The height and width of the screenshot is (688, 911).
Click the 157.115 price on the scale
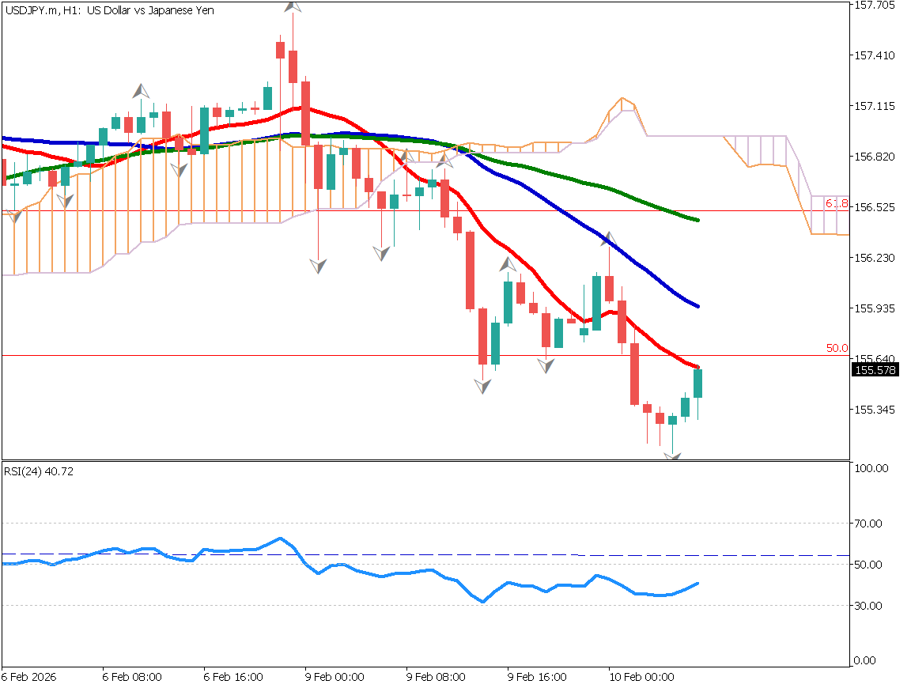click(875, 106)
